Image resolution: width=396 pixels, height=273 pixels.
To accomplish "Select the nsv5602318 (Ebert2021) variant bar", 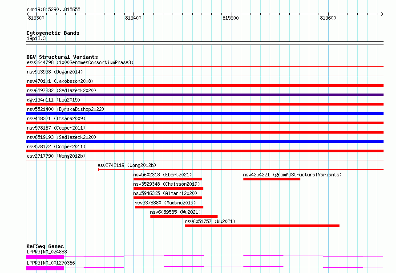I will tap(168, 179).
